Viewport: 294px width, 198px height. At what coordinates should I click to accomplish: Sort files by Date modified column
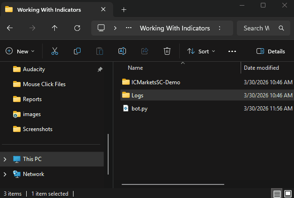pyautogui.click(x=261, y=68)
